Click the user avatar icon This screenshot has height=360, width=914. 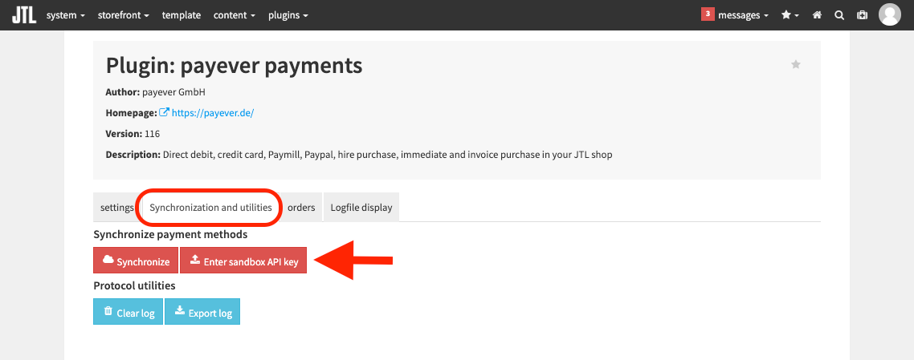coord(890,14)
